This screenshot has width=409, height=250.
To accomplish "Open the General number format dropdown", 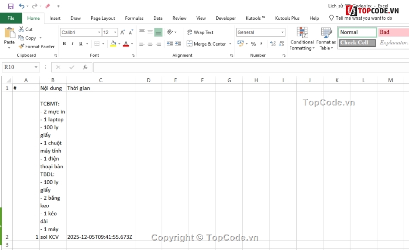I will 282,32.
